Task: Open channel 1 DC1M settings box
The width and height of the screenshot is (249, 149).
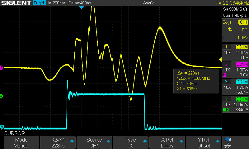Action: pyautogui.click(x=242, y=47)
